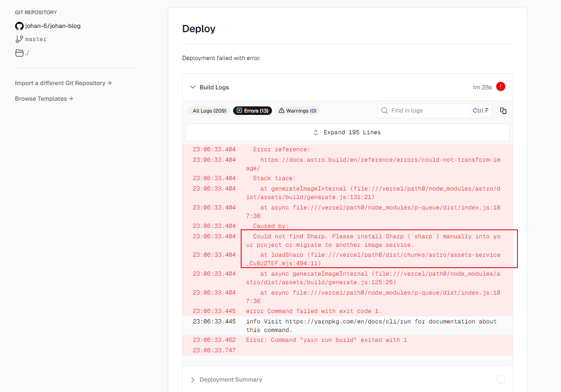Click the Find in logs search field
Screen dimensions: 561x392
pyautogui.click(x=435, y=111)
